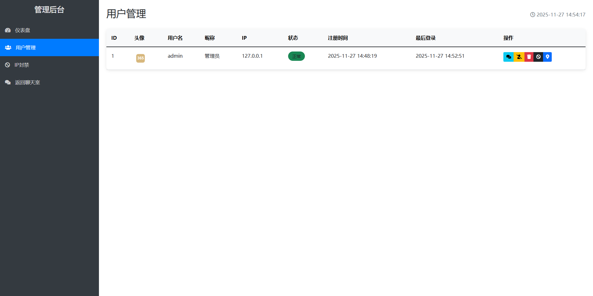This screenshot has width=593, height=296.
Task: Click the ban icon beside IP封禁 in sidebar
Action: pyautogui.click(x=8, y=65)
